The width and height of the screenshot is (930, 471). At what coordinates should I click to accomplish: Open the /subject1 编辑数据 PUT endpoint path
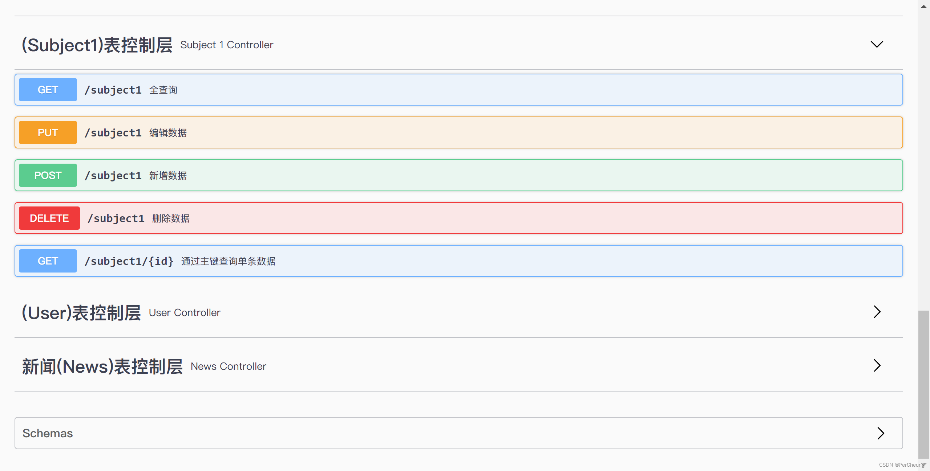[x=113, y=133]
